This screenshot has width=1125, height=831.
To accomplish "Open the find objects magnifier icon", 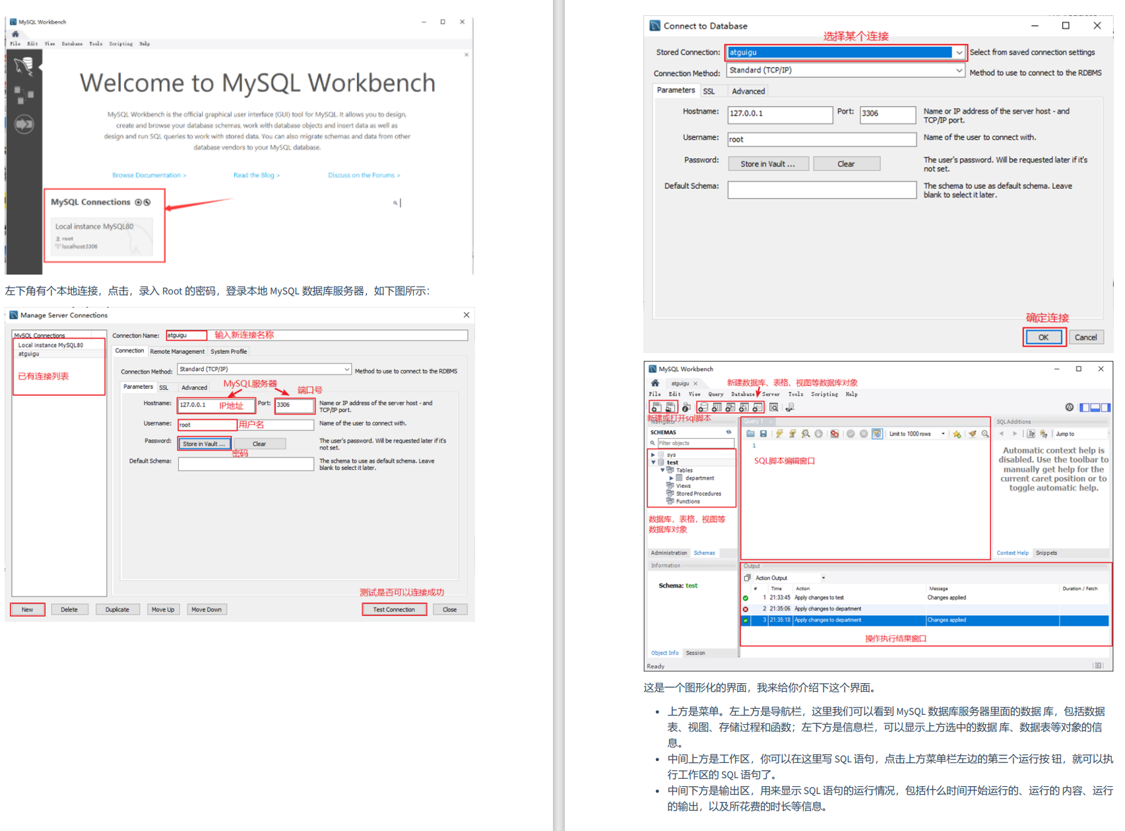I will click(773, 407).
